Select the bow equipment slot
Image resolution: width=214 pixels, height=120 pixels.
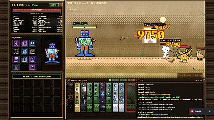tap(16, 51)
